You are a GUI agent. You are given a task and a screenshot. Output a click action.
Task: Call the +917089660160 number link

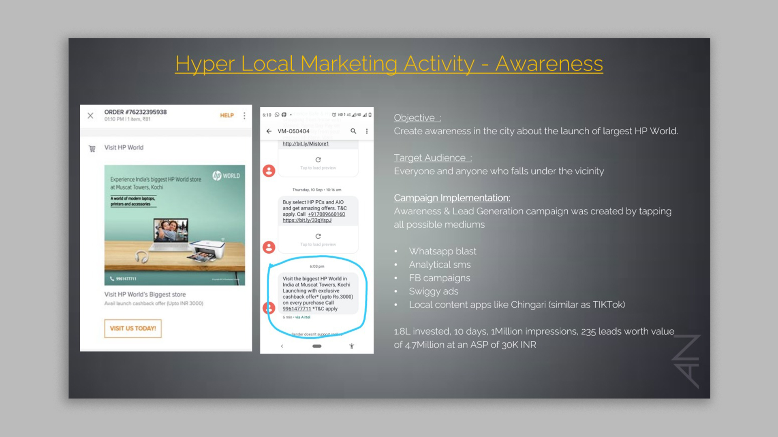coord(326,214)
